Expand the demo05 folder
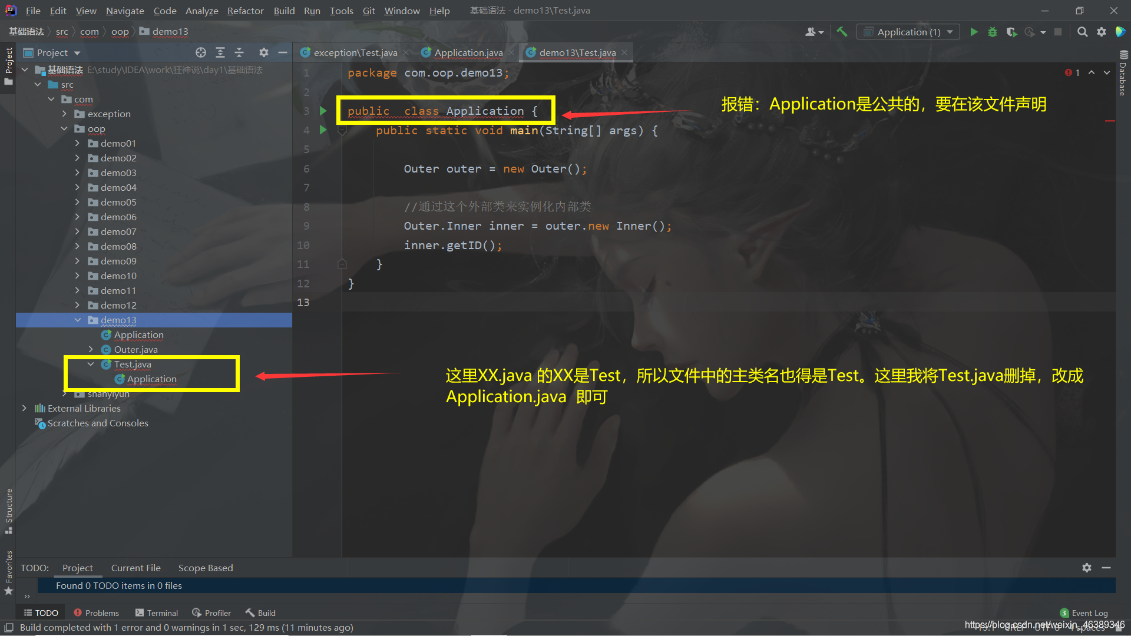 tap(77, 202)
